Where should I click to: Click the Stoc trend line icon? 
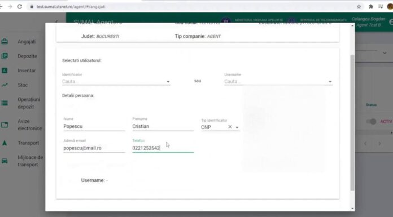click(5, 85)
